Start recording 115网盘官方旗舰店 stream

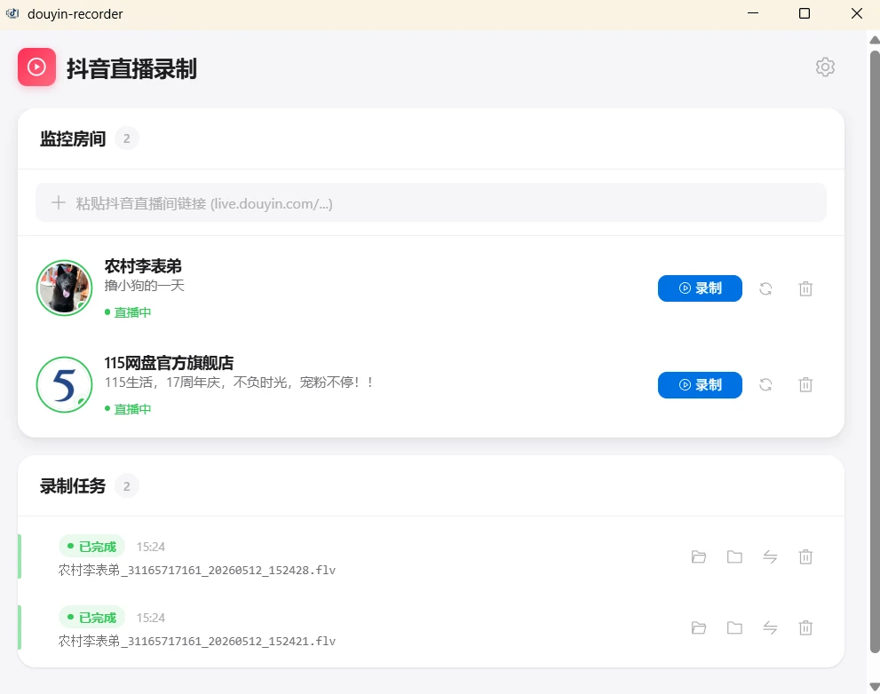pos(700,385)
